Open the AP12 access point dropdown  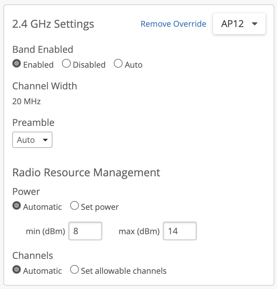point(239,24)
